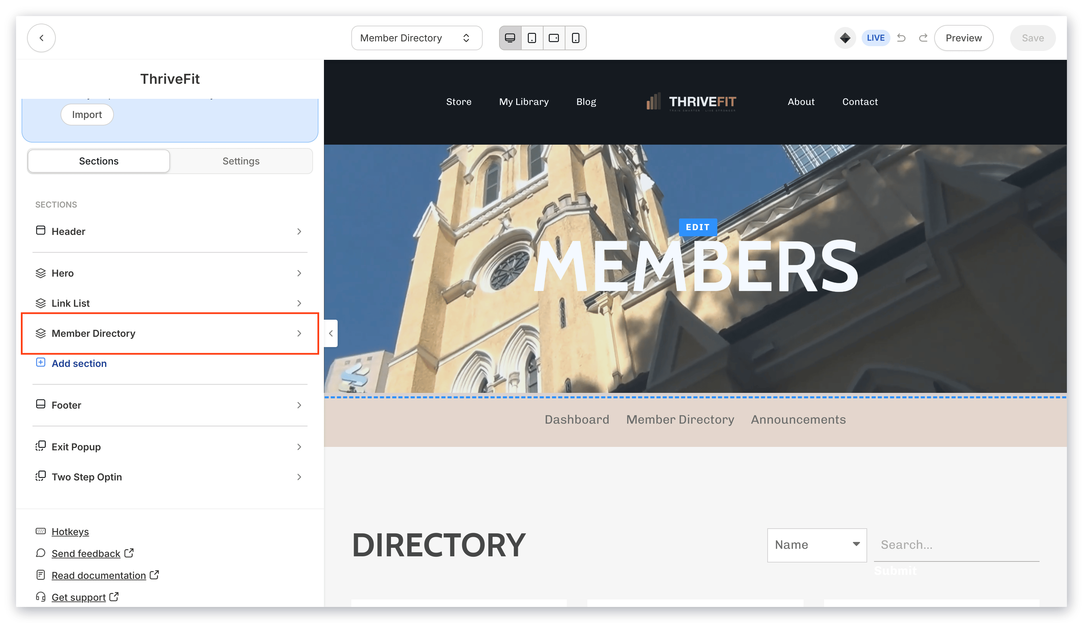Expand Header section chevron
Screen dimensions: 1083x623
[299, 231]
